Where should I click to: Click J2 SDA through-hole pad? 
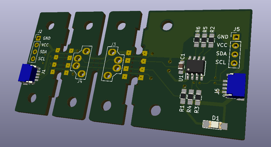point(35,52)
